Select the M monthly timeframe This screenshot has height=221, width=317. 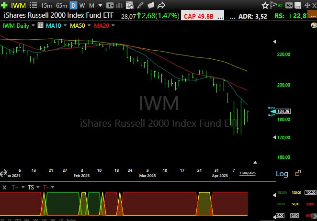click(91, 6)
